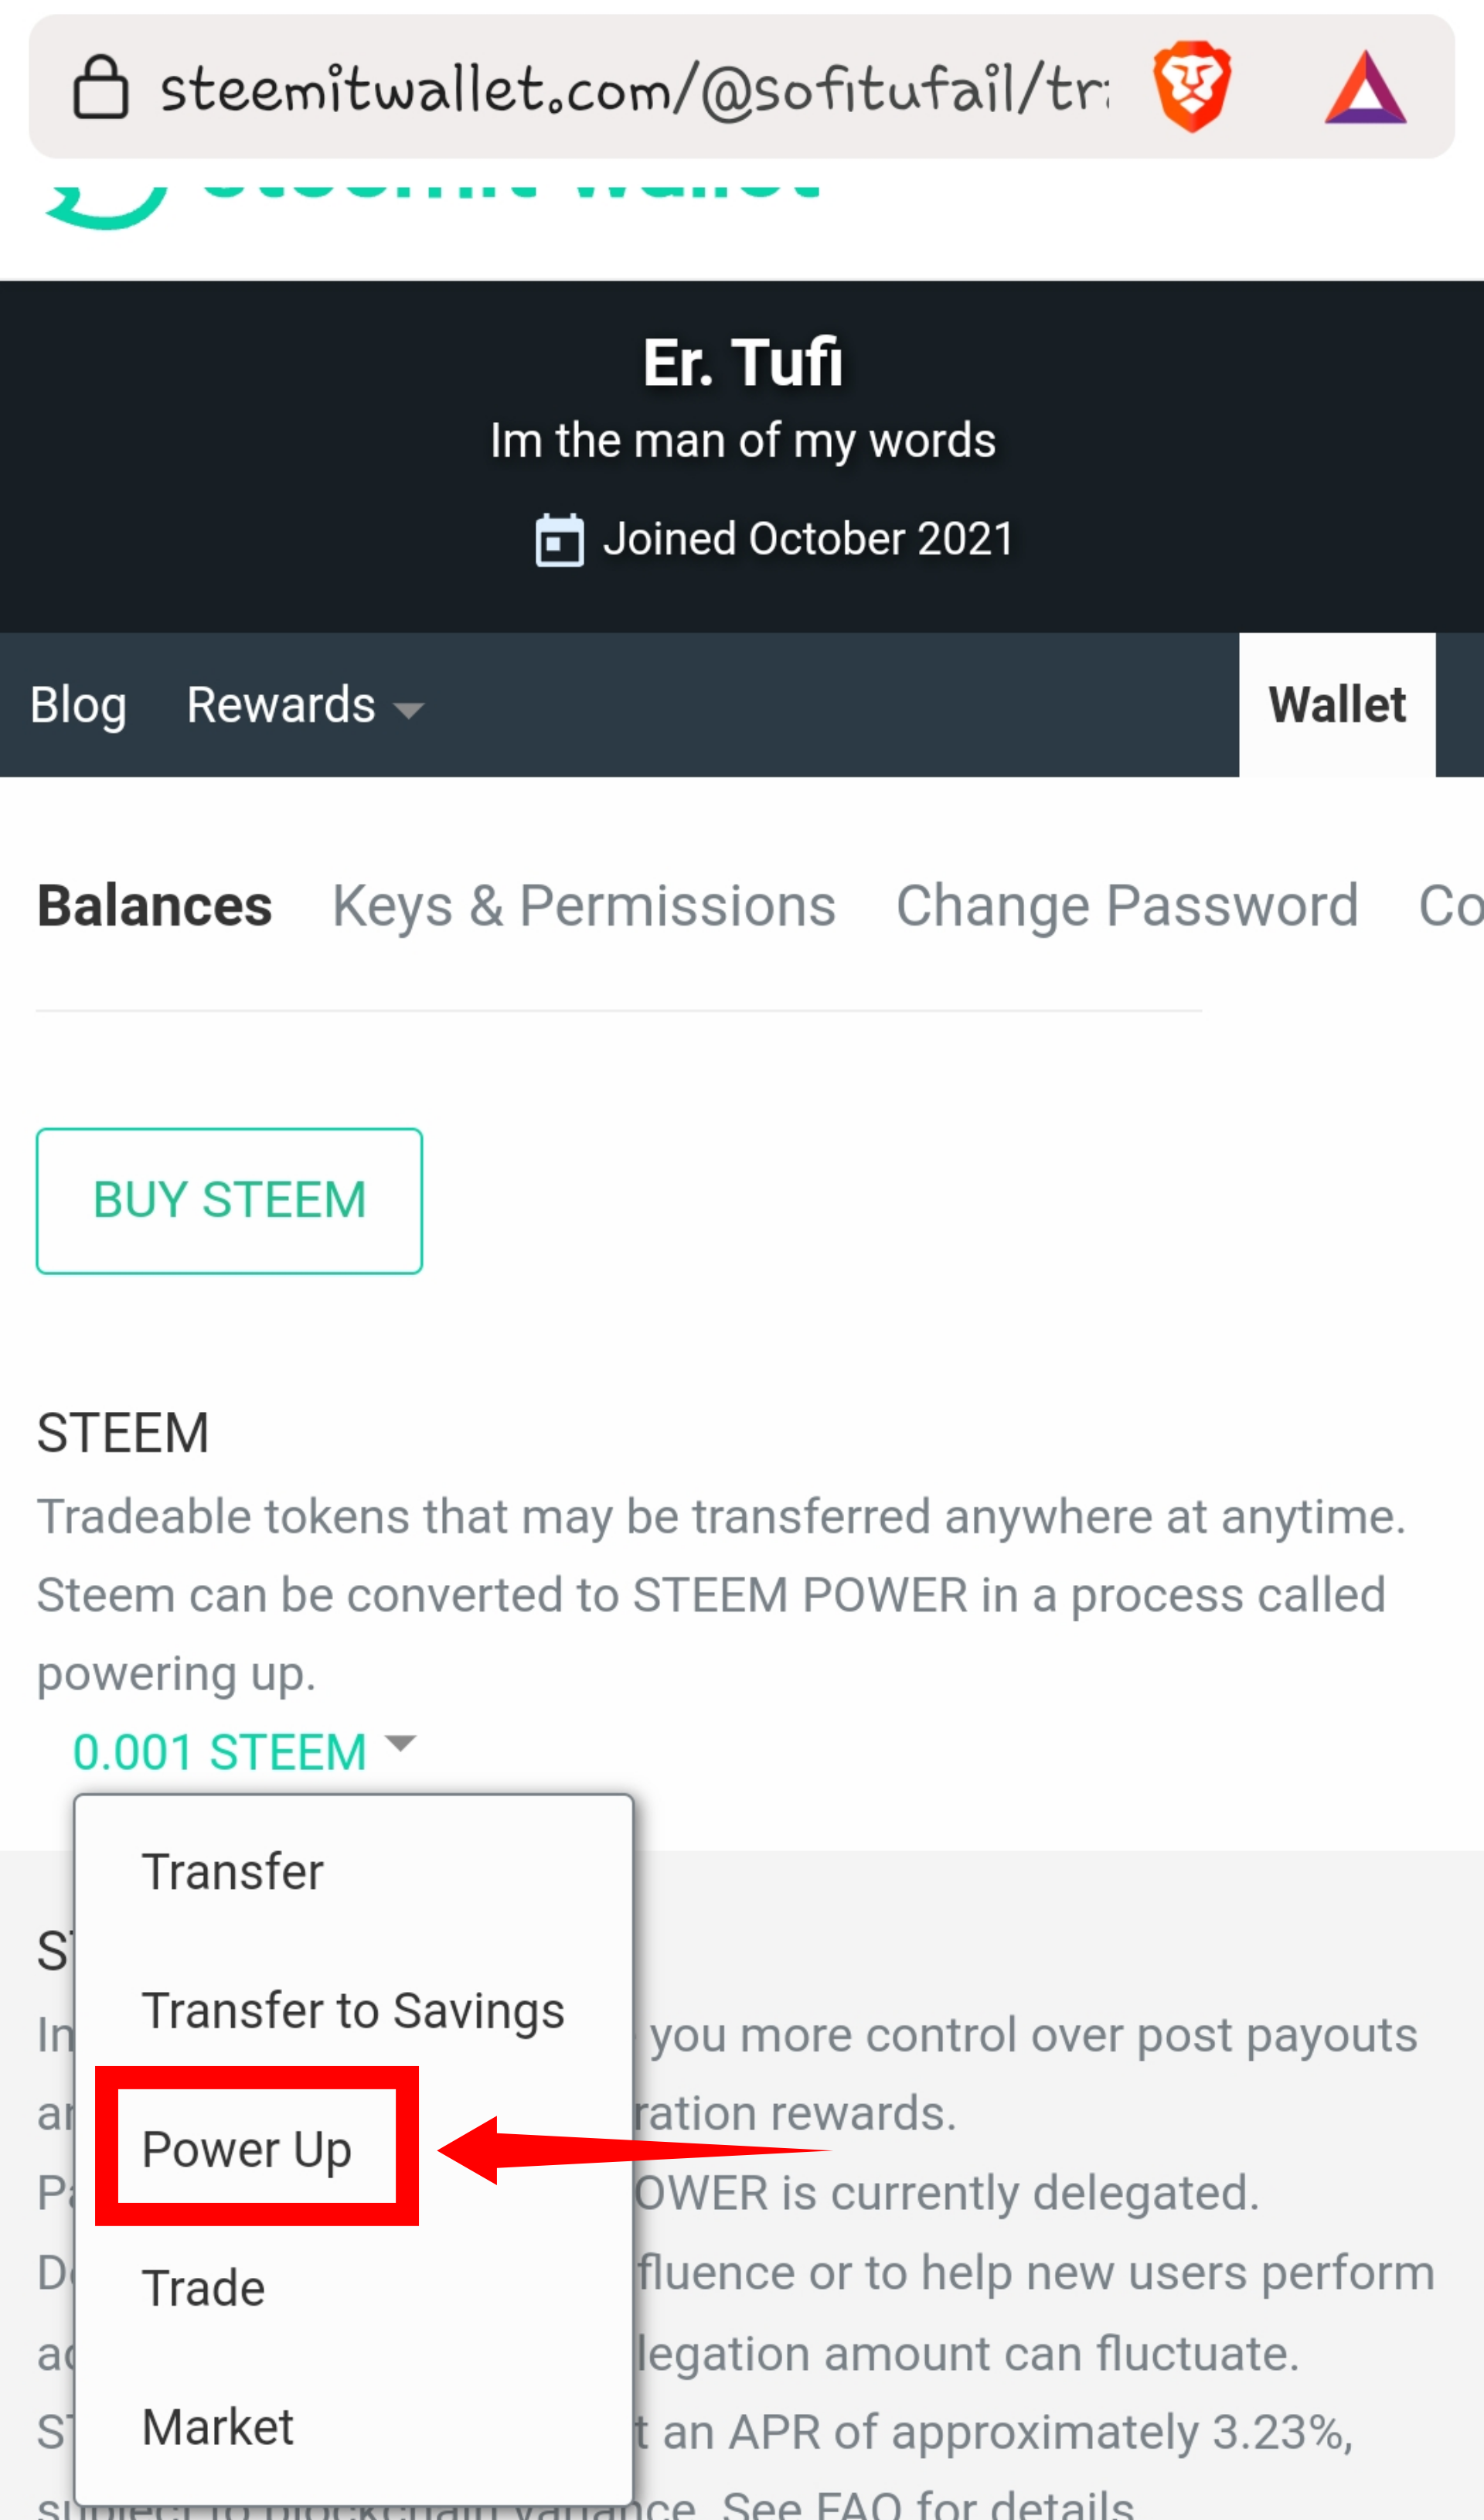The image size is (1484, 2520).
Task: Select Power Up from the menu
Action: click(247, 2149)
